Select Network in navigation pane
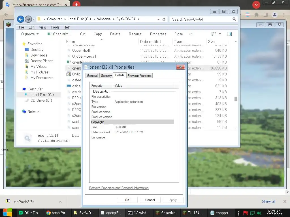Image resolution: width=290 pixels, height=217 pixels. [34, 112]
